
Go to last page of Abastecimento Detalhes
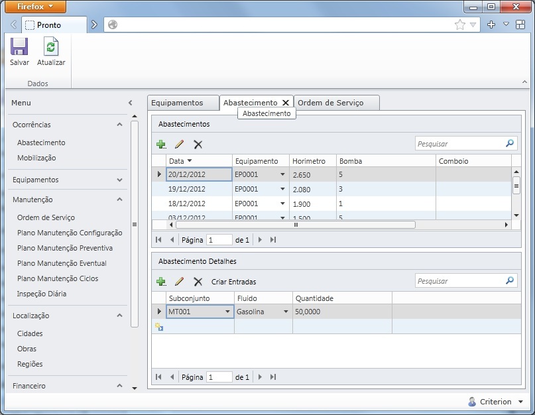(273, 377)
